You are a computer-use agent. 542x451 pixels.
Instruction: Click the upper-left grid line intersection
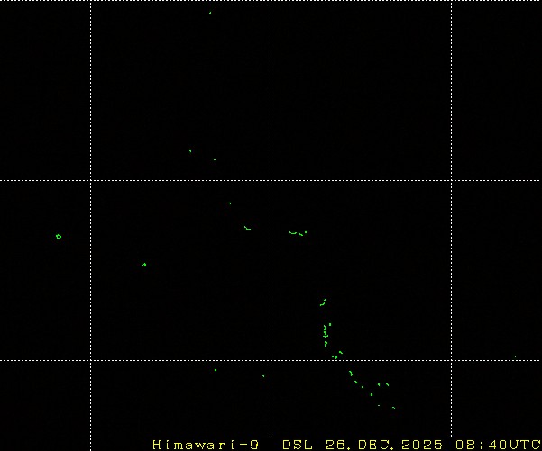point(90,180)
